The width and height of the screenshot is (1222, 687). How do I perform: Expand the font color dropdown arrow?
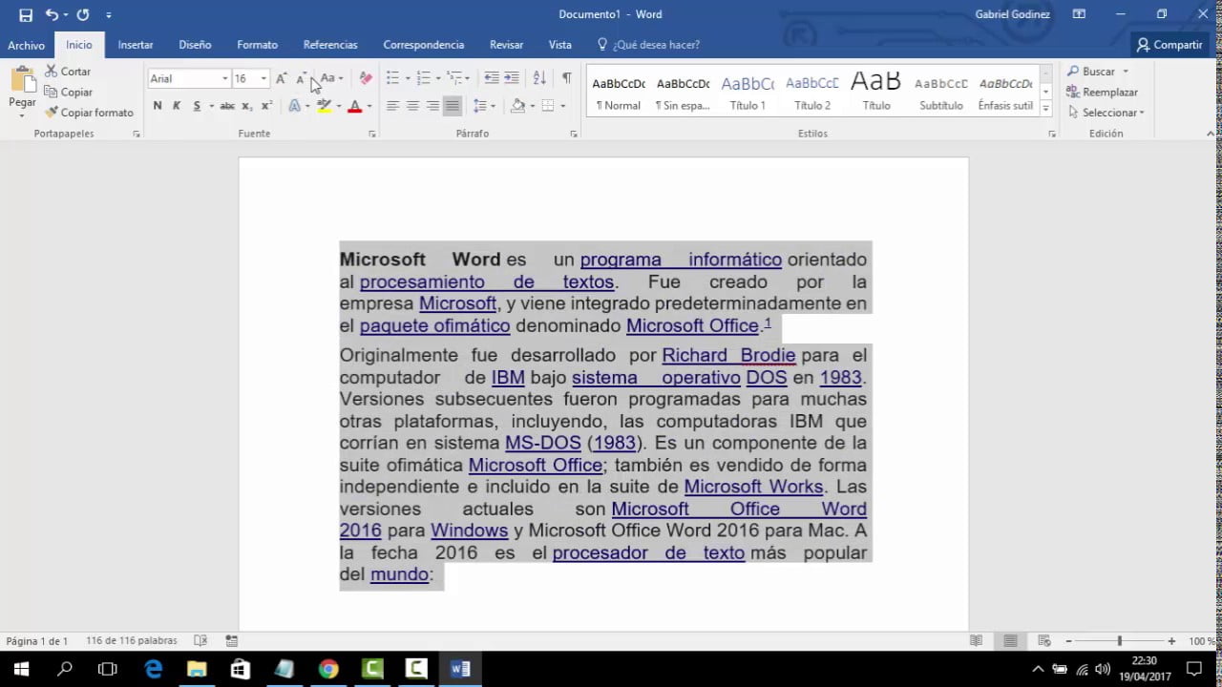[x=369, y=106]
